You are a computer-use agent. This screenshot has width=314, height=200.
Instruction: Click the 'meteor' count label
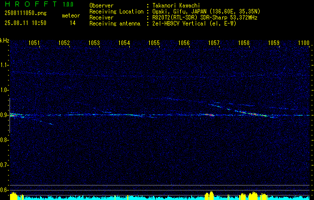(x=71, y=15)
